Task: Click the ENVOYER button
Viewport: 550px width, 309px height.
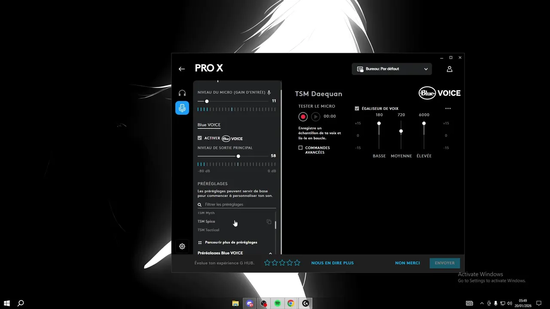Action: (x=445, y=263)
